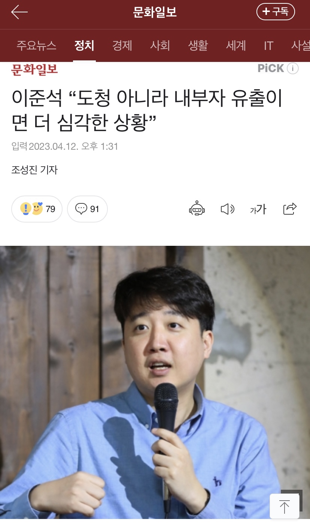Open the AI summary robot icon
Image resolution: width=310 pixels, height=525 pixels.
(197, 209)
